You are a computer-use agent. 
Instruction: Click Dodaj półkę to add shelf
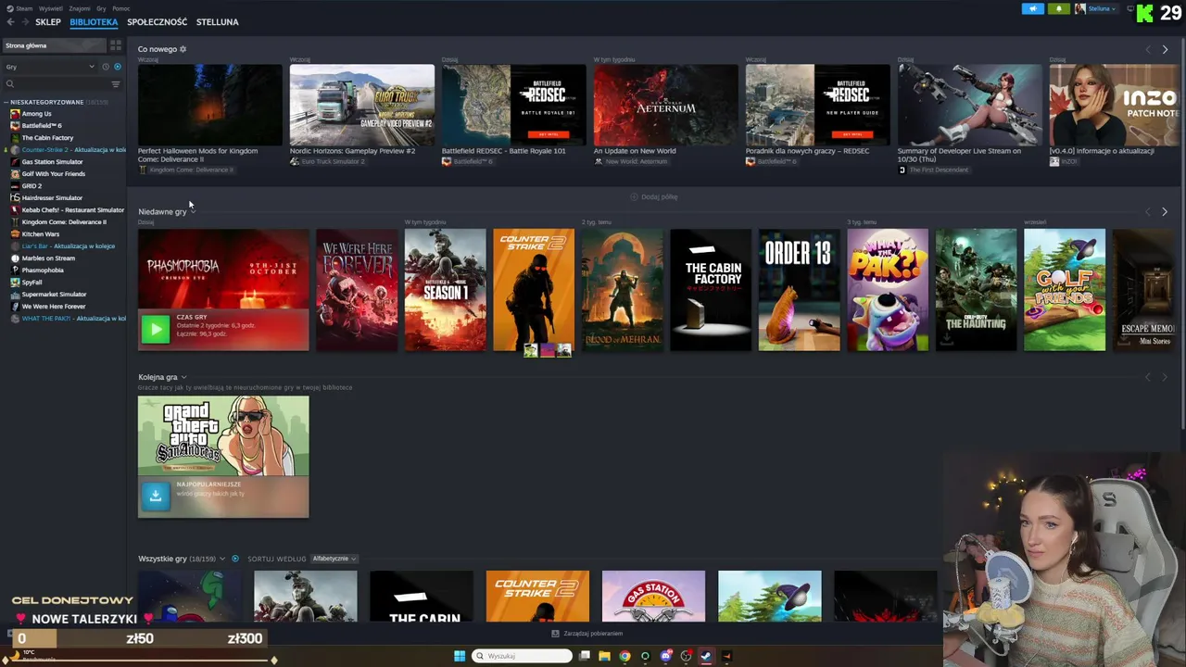(x=654, y=196)
